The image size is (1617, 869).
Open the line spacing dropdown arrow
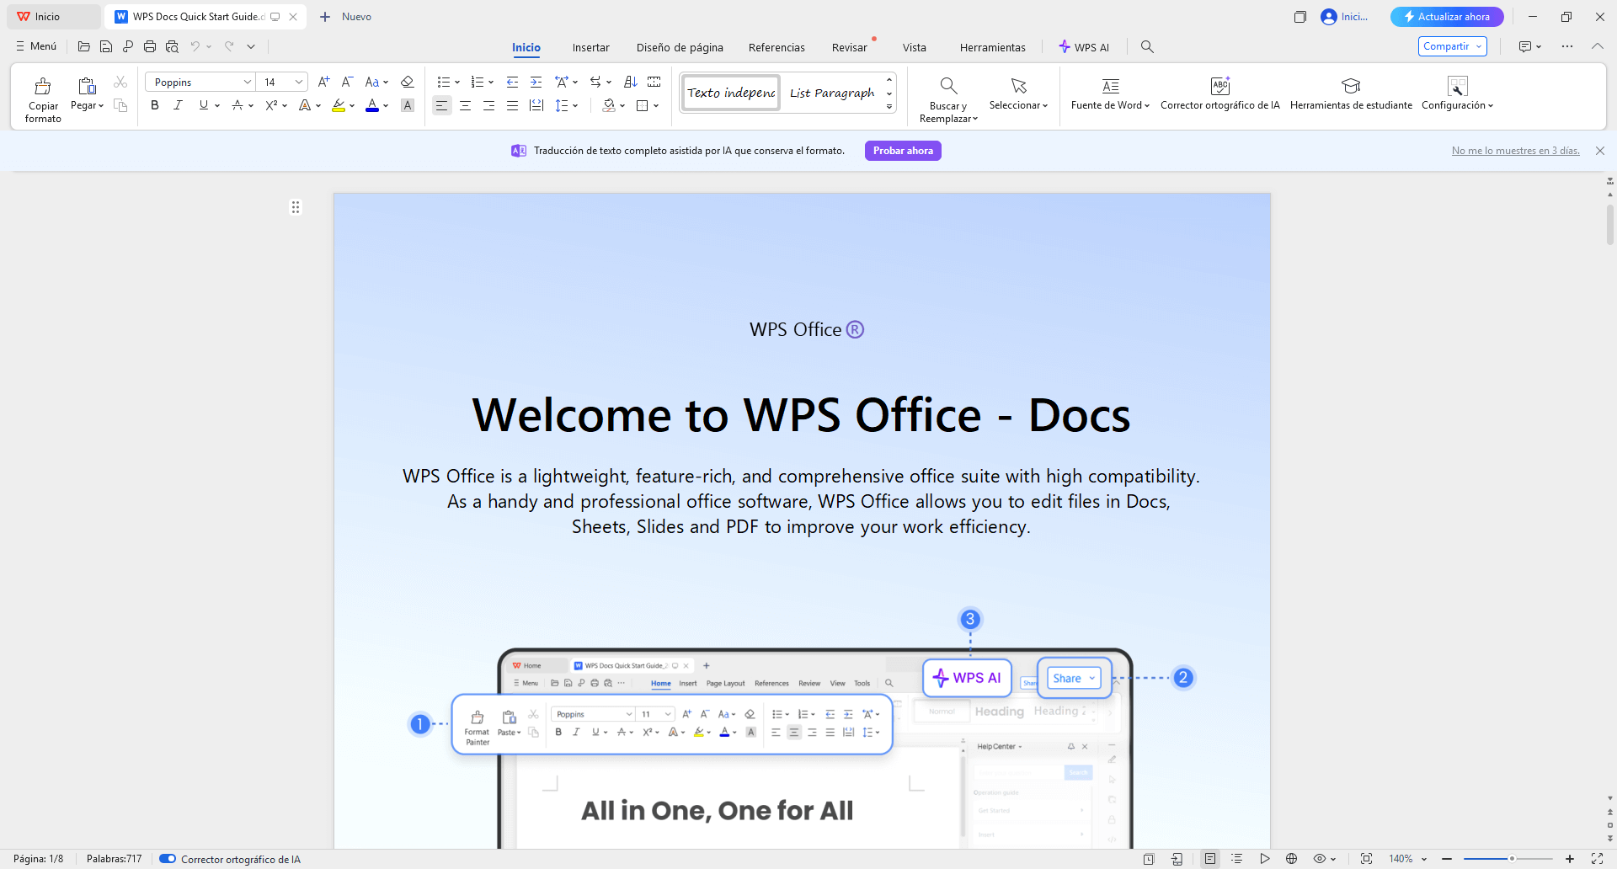pyautogui.click(x=575, y=106)
